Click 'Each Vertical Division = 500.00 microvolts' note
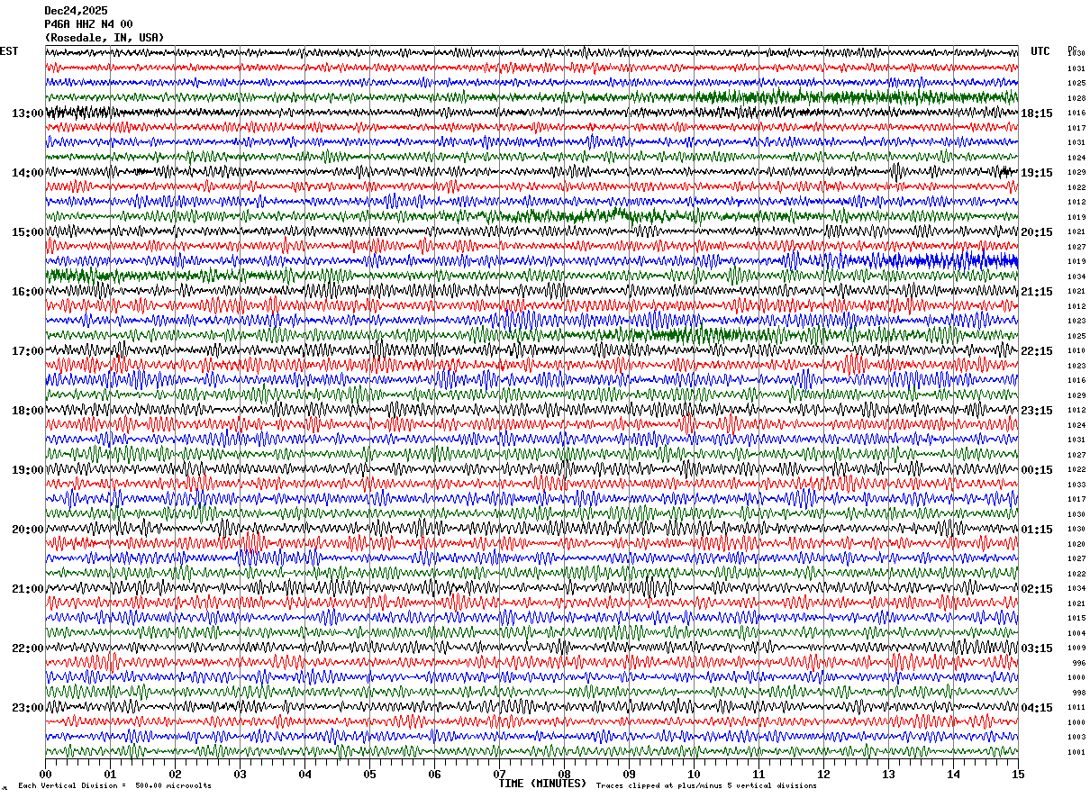Screen dimensions: 1090x798 (115, 786)
